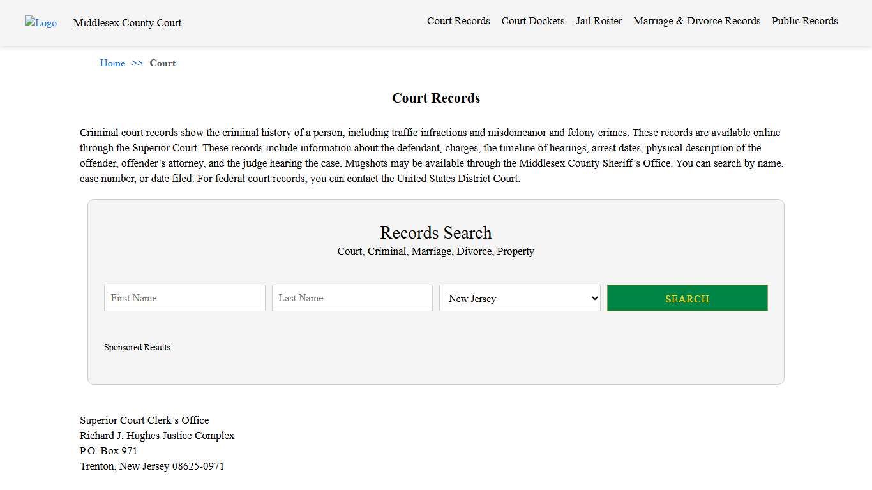Screen dimensions: 872x490
Task: Click the Court Records page heading
Action: (x=435, y=98)
